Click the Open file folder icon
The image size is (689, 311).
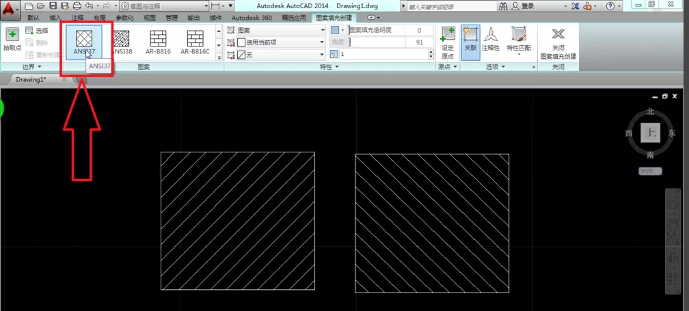tap(41, 6)
